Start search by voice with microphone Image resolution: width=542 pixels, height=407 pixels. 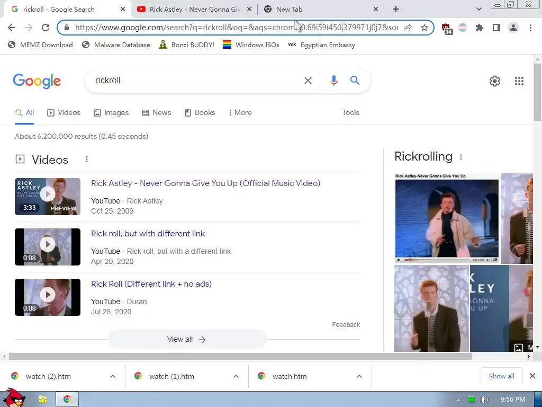tap(334, 81)
